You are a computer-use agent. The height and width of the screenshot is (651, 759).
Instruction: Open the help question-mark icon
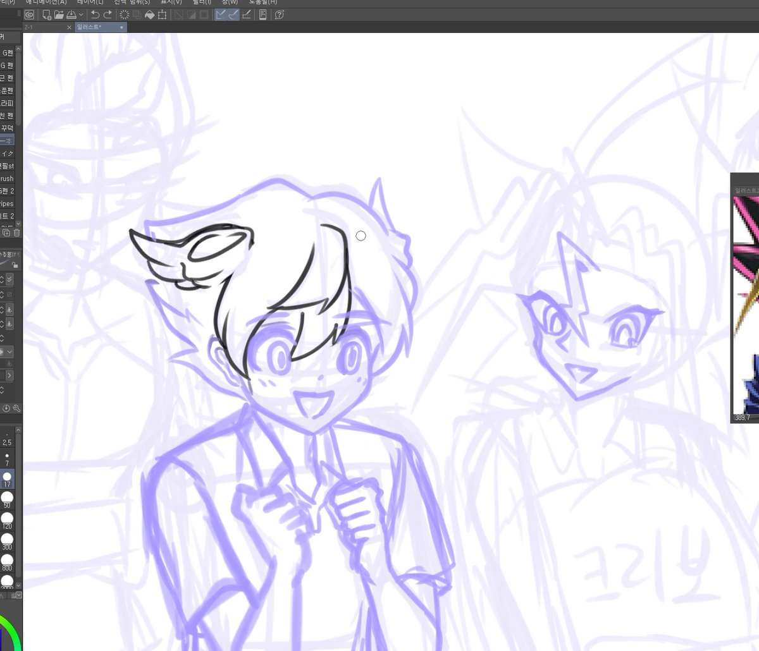click(x=279, y=14)
